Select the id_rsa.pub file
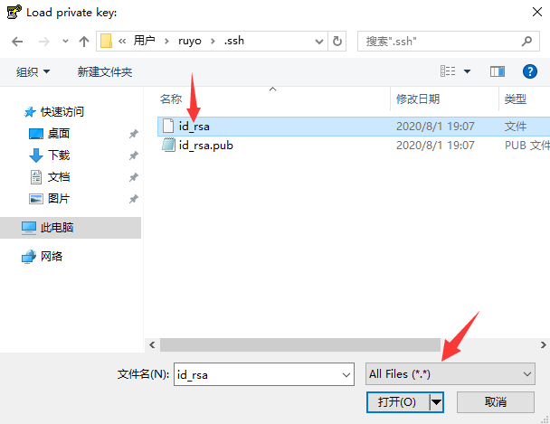 [205, 145]
